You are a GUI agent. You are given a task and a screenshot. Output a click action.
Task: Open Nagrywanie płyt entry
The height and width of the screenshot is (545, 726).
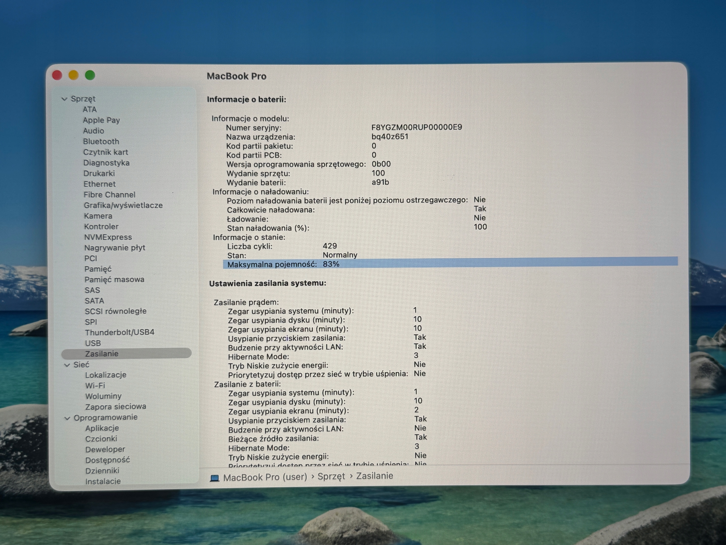pos(115,248)
